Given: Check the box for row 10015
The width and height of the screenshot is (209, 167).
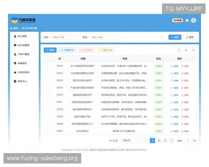Looking at the screenshot, I should (48, 73).
